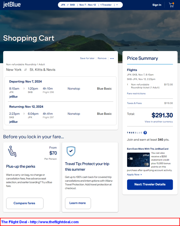Click the TrueBlue logo text
The image size is (180, 226).
coord(135,132)
